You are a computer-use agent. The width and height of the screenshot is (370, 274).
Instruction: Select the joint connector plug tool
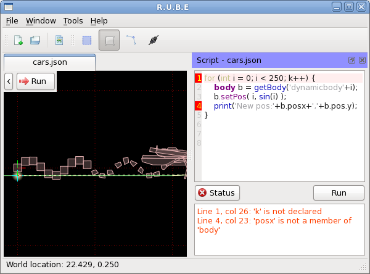(x=154, y=40)
